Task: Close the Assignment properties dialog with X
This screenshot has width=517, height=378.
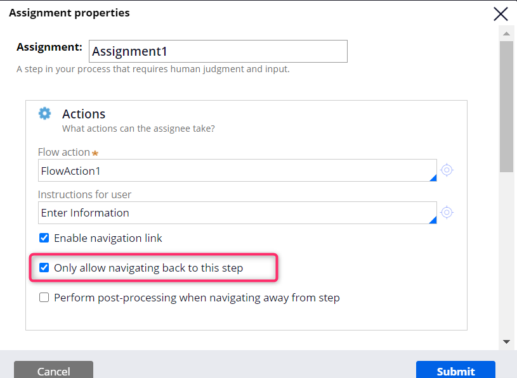Action: tap(501, 14)
